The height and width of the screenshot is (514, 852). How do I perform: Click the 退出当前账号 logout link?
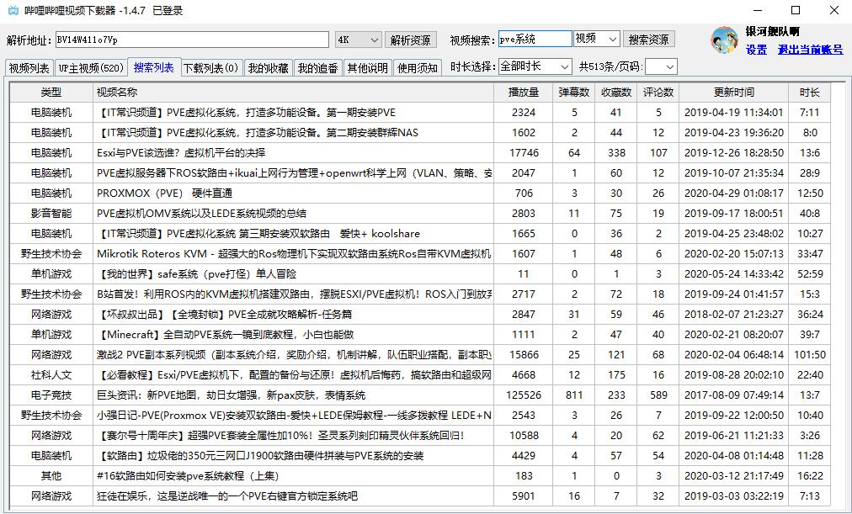click(810, 50)
